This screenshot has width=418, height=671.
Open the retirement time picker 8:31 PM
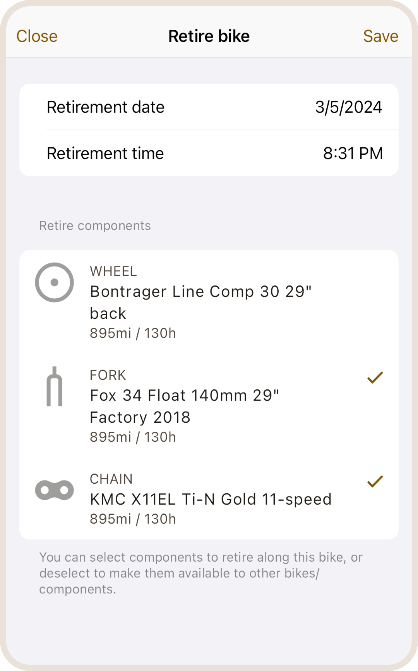353,154
